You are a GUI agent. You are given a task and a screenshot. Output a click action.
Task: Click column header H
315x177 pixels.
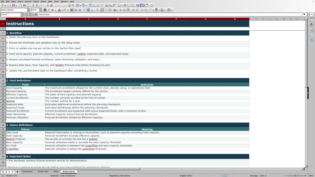coord(235,19)
